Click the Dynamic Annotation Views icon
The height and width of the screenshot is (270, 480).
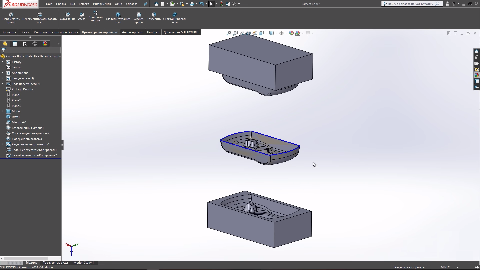click(255, 33)
